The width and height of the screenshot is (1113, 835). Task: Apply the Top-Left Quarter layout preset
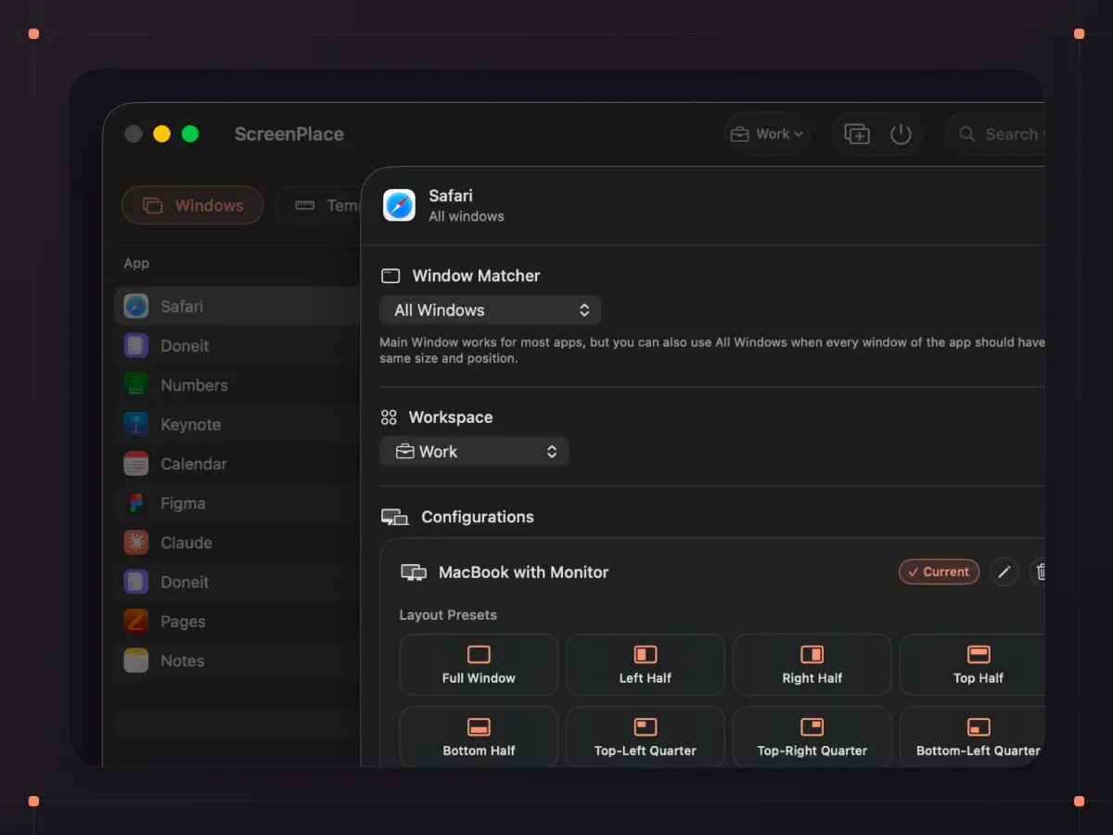pyautogui.click(x=646, y=737)
